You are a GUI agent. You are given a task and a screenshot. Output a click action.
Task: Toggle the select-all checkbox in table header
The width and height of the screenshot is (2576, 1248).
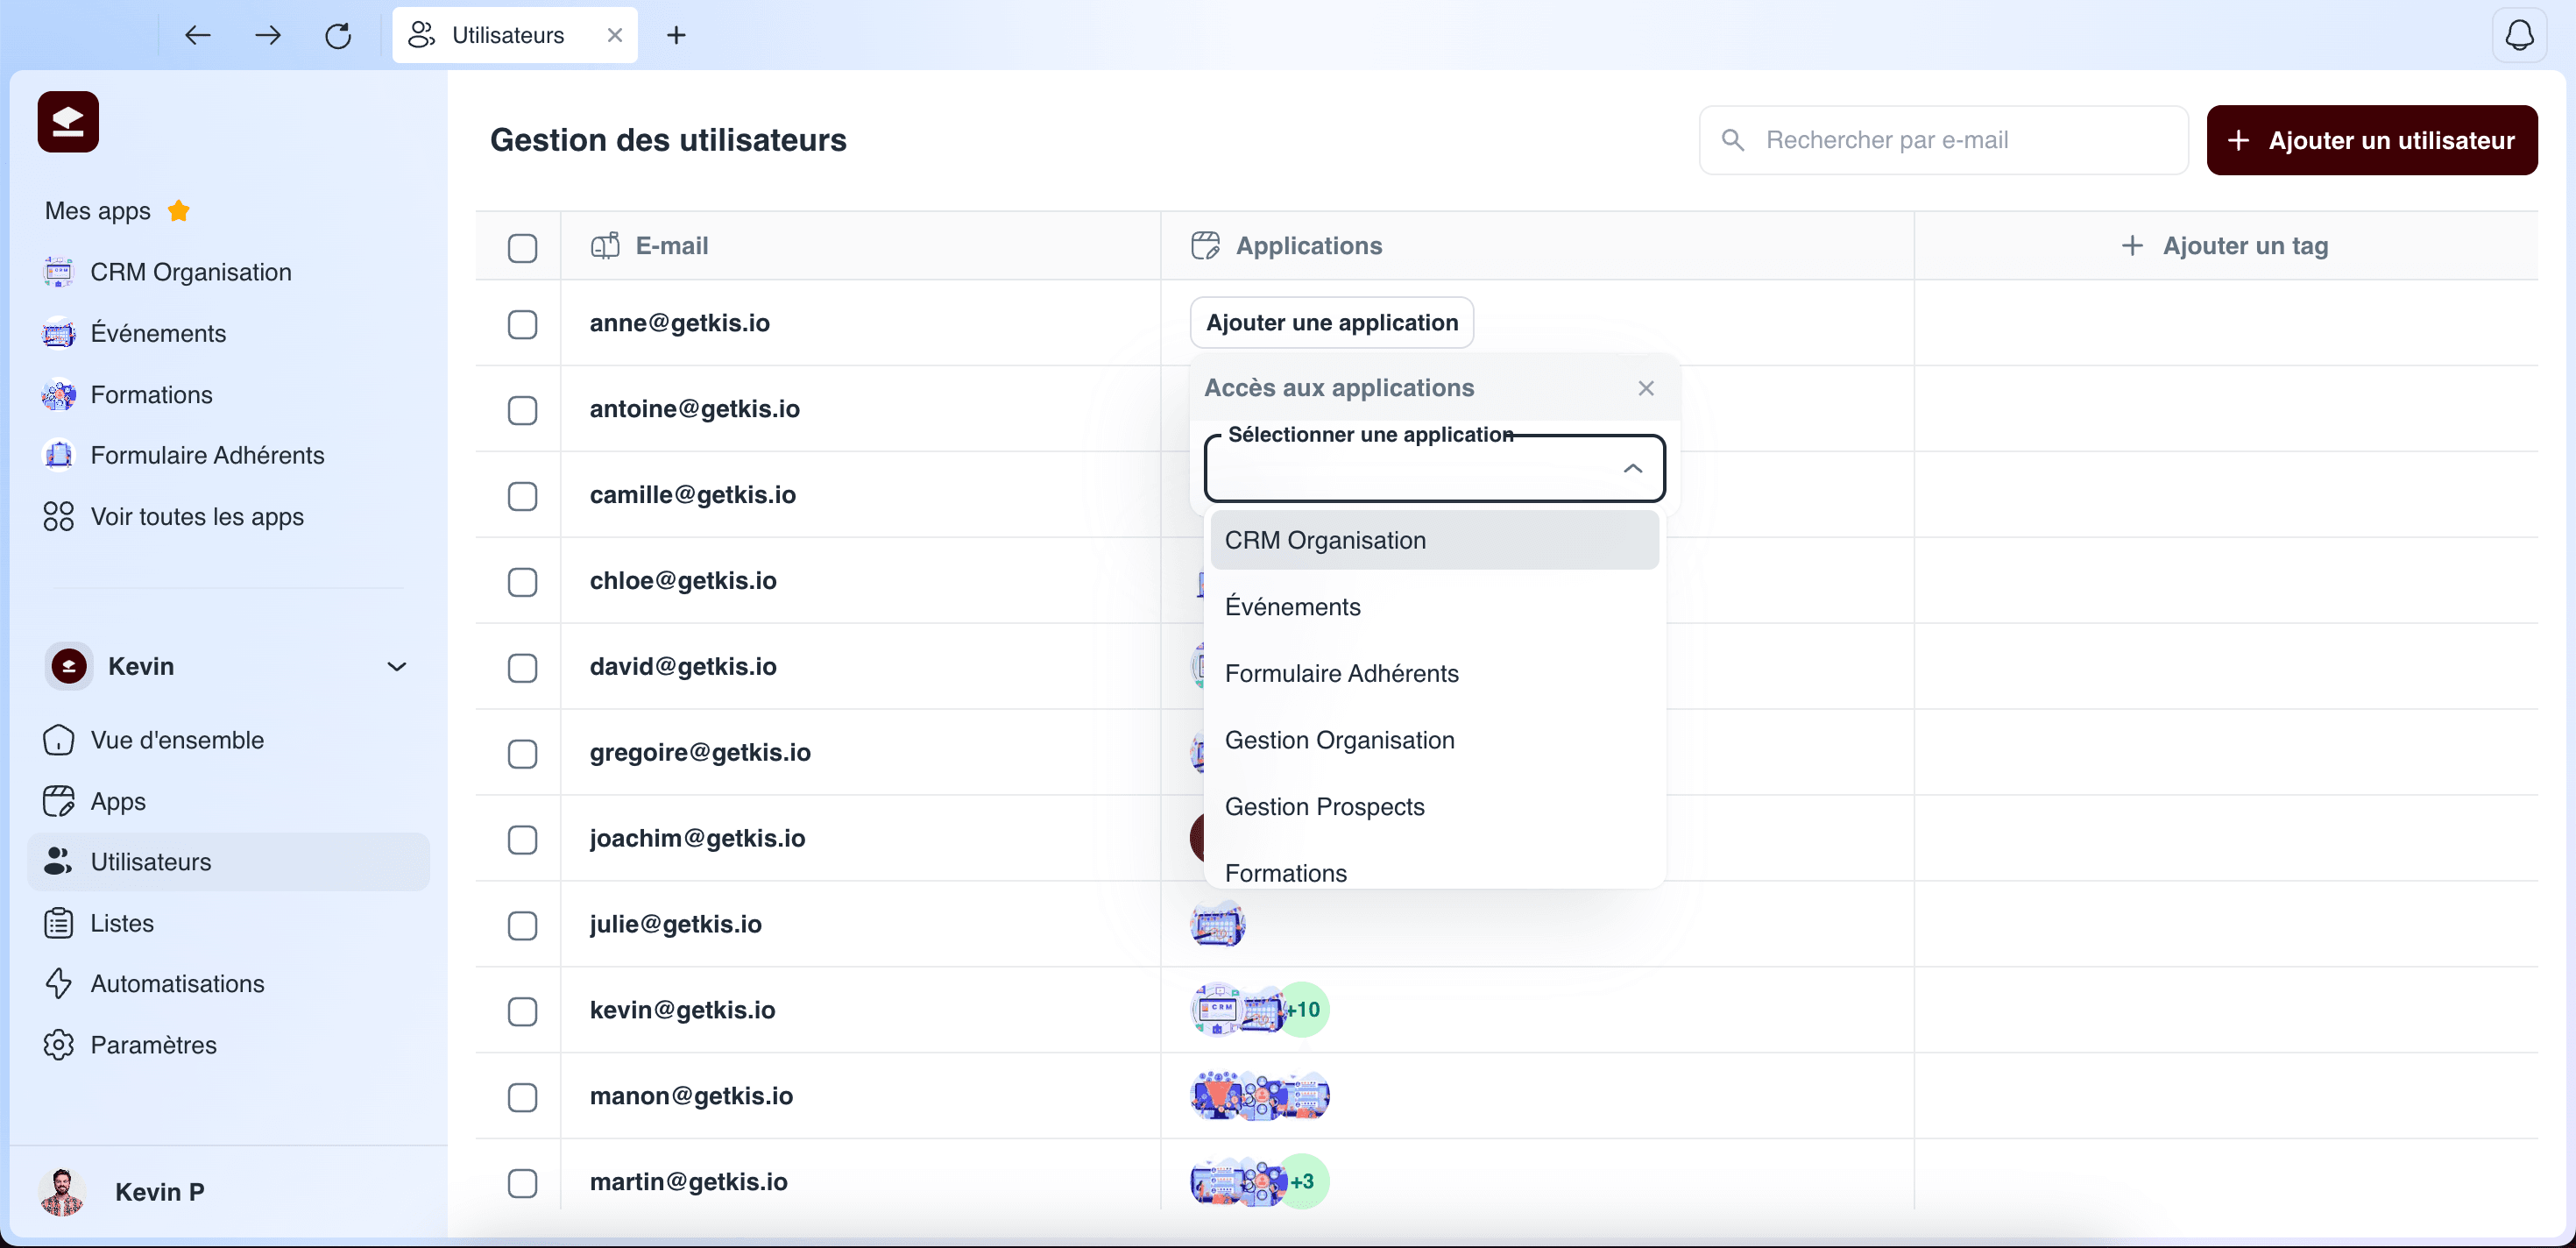pos(522,247)
